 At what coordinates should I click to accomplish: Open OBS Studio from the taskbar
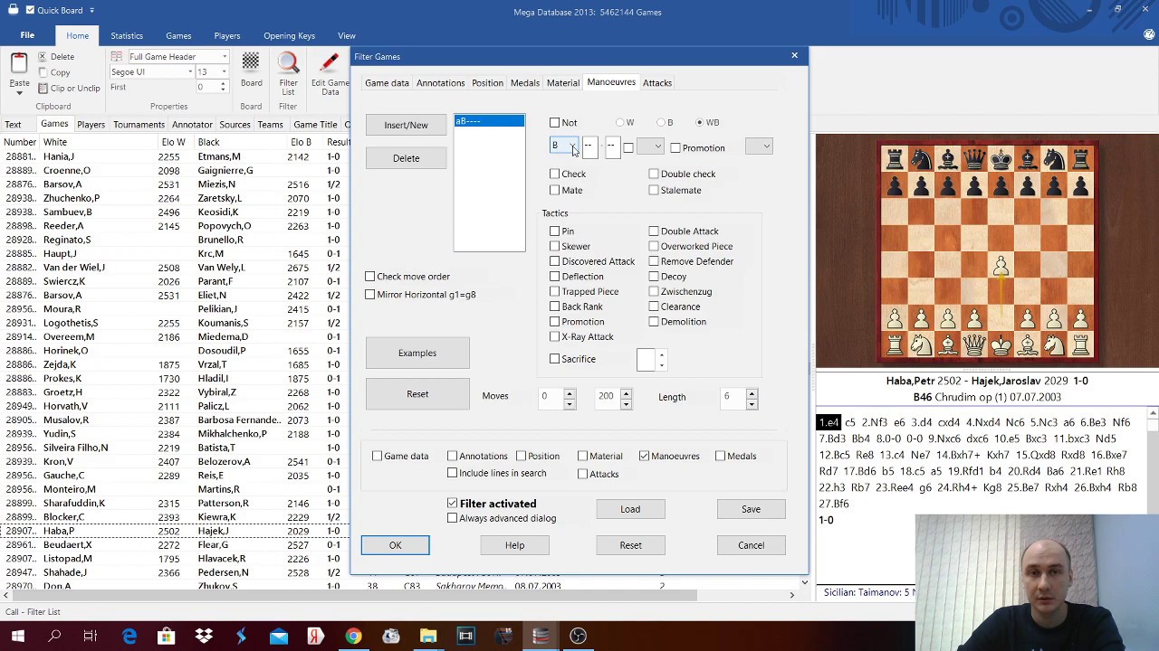pos(578,637)
